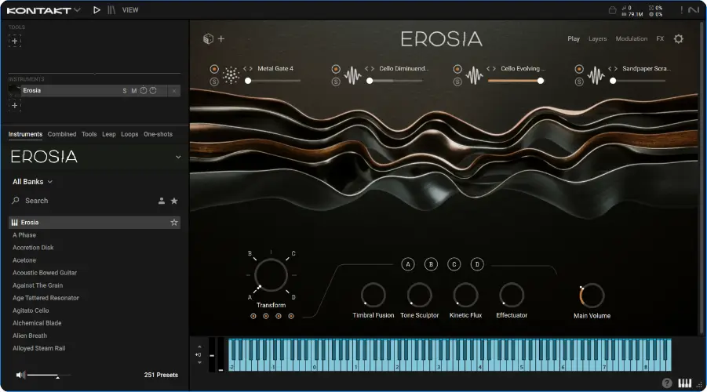Toggle the on-screen keyboard icon
This screenshot has width=707, height=392.
point(685,383)
